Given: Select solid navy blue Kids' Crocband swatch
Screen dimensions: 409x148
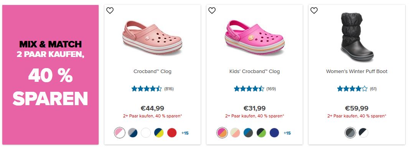Looking at the screenshot, I should click(274, 133).
